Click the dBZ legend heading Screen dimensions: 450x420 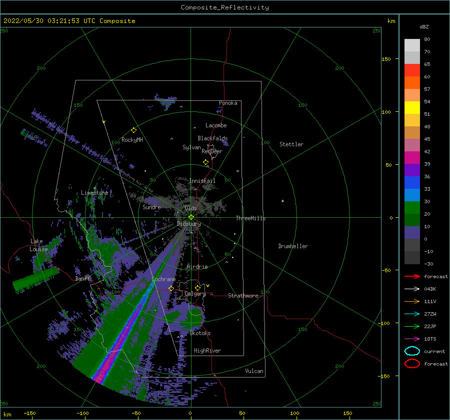424,26
